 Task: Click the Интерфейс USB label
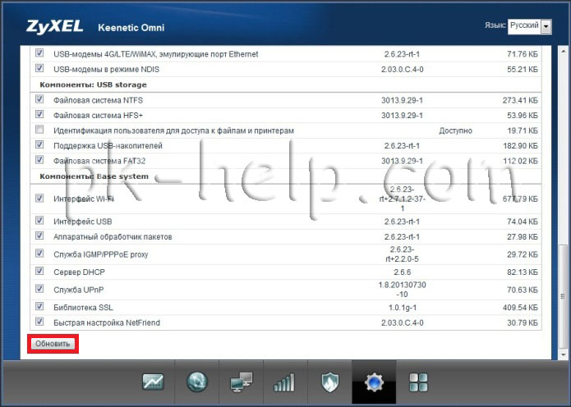pyautogui.click(x=83, y=222)
